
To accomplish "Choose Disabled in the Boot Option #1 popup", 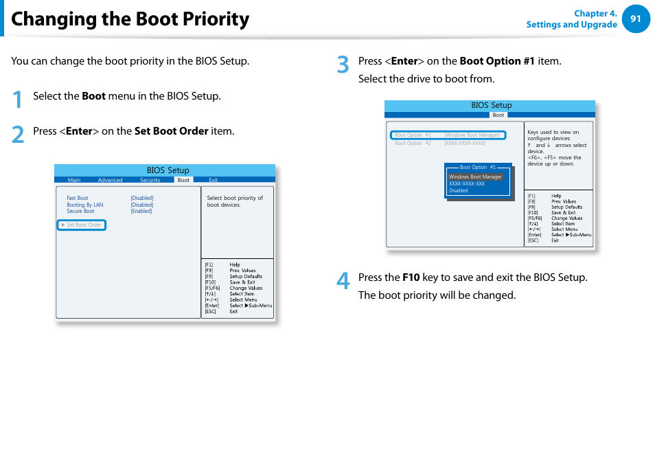I will coord(458,190).
